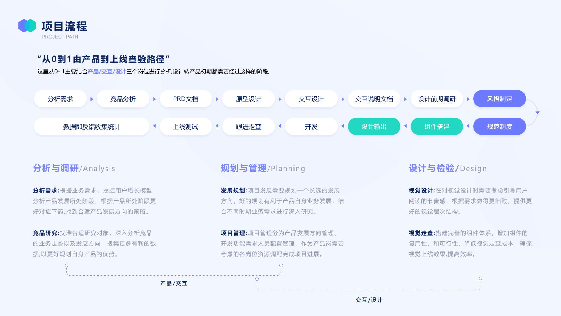Click the bold 竞品研究: paragraph label
561x316 pixels.
pos(46,233)
